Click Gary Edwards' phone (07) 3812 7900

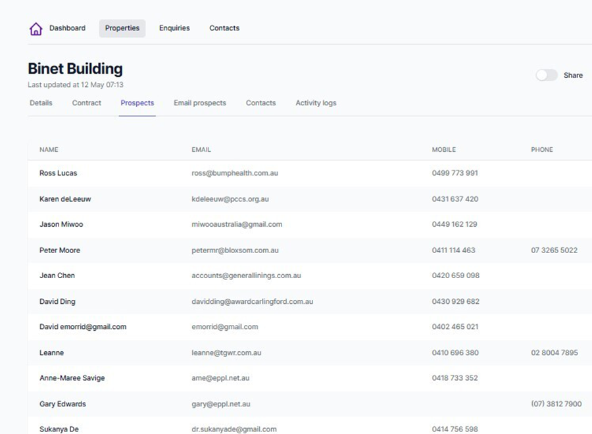coord(556,404)
